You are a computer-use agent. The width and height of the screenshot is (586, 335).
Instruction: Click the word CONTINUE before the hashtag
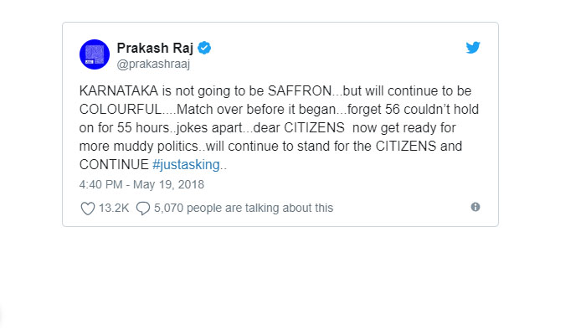[114, 164]
